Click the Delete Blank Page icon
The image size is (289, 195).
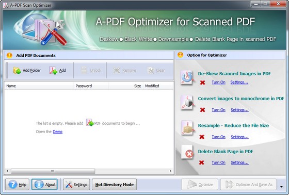[187, 152]
